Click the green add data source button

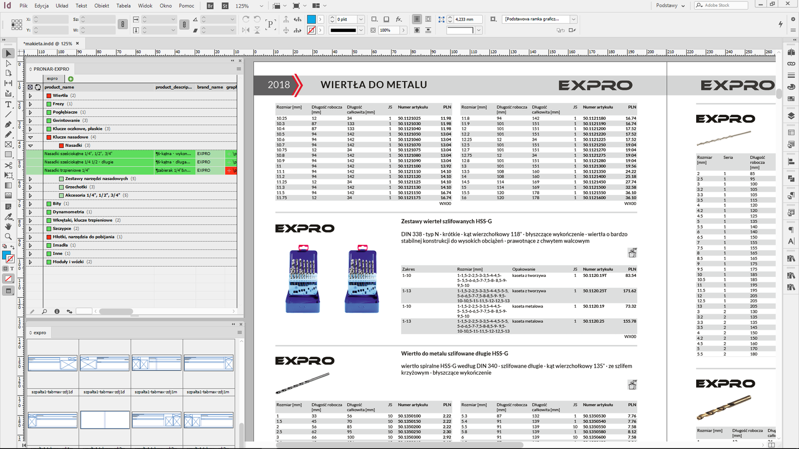click(x=70, y=79)
